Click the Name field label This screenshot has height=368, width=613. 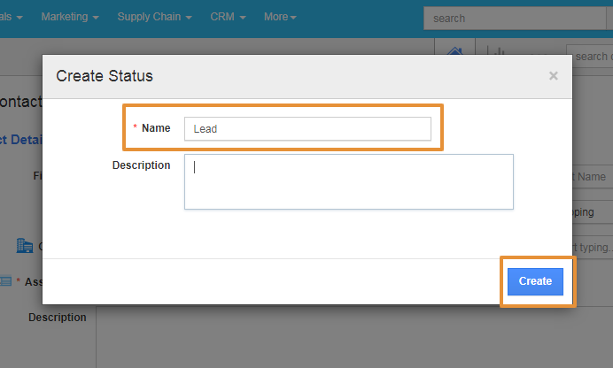[x=156, y=128]
